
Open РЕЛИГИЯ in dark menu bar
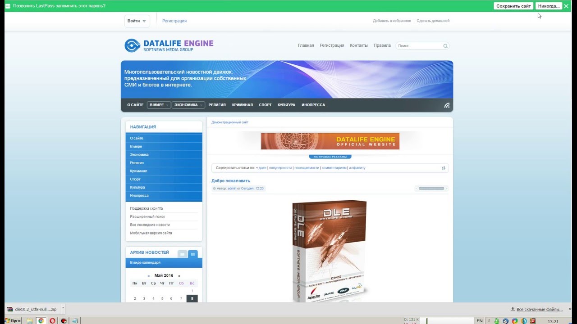point(217,105)
